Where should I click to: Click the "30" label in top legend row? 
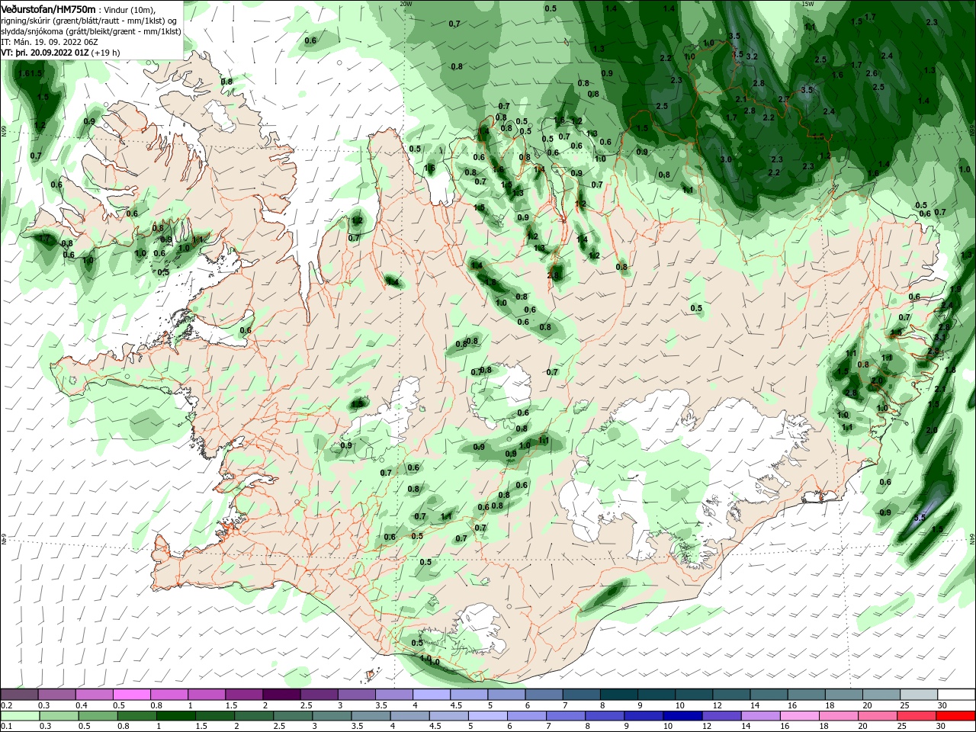pos(942,705)
